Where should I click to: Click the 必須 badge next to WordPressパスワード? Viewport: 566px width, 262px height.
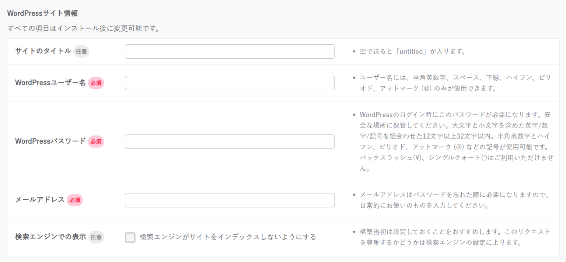coord(96,142)
